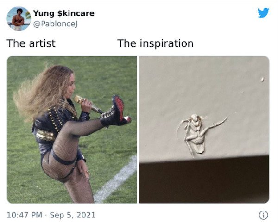The image size is (278, 223).
Task: Click the Yung $kincare display name
Action: (63, 13)
